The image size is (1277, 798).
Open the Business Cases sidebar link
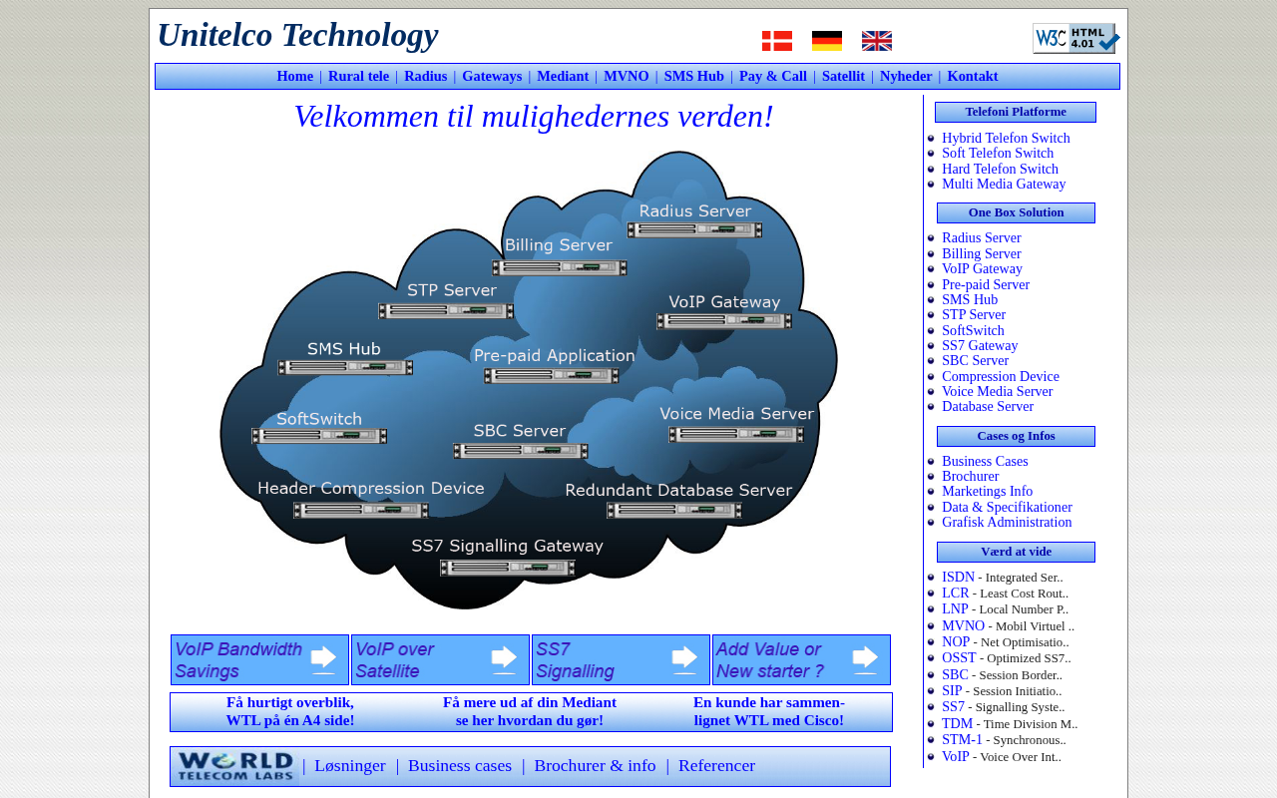point(985,462)
